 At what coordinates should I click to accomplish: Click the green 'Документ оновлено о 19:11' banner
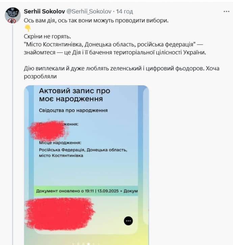click(x=86, y=191)
